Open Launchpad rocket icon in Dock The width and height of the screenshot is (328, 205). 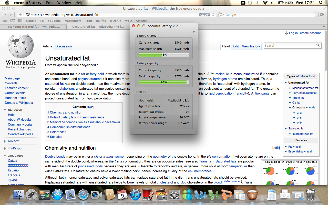32,195
